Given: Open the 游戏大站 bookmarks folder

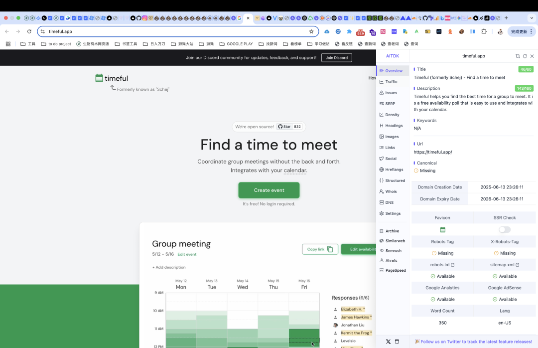Looking at the screenshot, I should click(182, 44).
